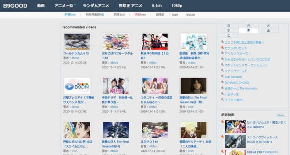Select the 金 weekday tab
290x155 pixels.
(x=268, y=31)
